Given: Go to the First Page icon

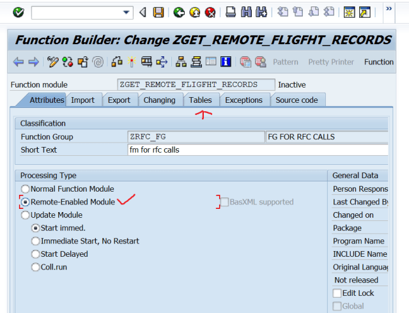Looking at the screenshot, I should click(282, 11).
